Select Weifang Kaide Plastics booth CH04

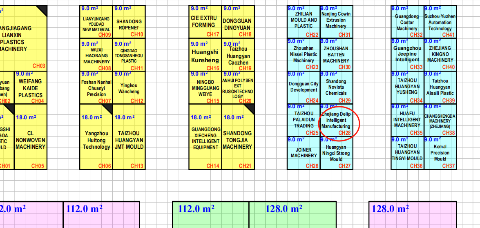coord(31,88)
